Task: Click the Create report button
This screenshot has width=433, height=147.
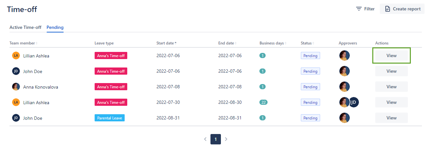Action: (402, 9)
